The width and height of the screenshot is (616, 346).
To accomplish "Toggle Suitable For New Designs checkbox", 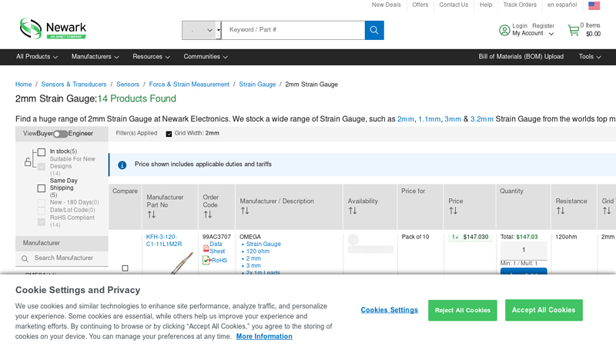I will pos(42,167).
